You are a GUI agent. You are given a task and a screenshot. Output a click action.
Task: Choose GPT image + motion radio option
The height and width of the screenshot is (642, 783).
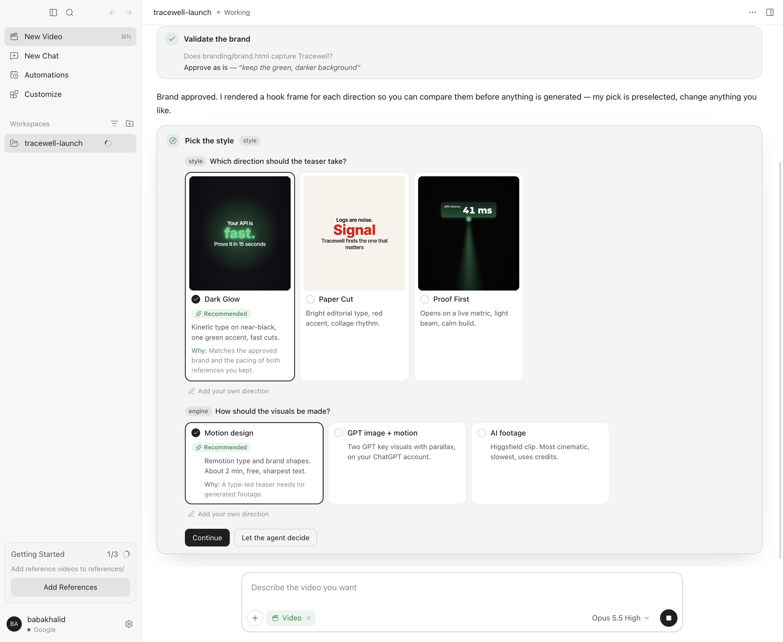[x=339, y=433]
